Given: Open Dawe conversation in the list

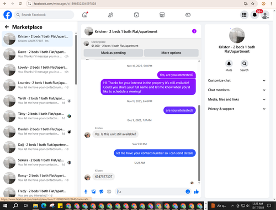Looking at the screenshot, I should pyautogui.click(x=37, y=54).
